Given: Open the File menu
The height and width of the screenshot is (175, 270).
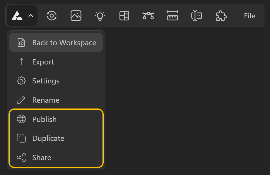Looking at the screenshot, I should pos(250,16).
